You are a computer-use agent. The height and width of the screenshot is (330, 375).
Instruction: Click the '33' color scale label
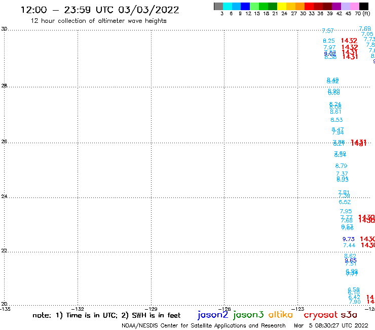pyautogui.click(x=311, y=14)
